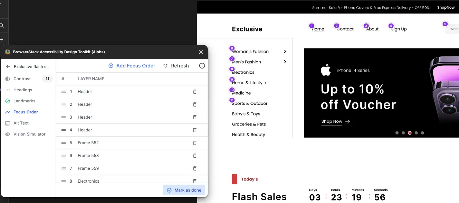
Task: Click the drag handle of row 3
Action: [x=64, y=117]
